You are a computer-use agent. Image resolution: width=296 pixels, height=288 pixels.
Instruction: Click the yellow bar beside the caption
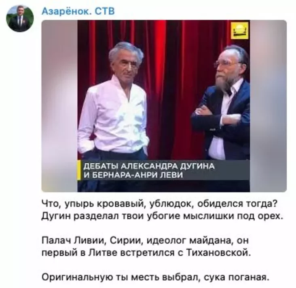[x=79, y=170]
